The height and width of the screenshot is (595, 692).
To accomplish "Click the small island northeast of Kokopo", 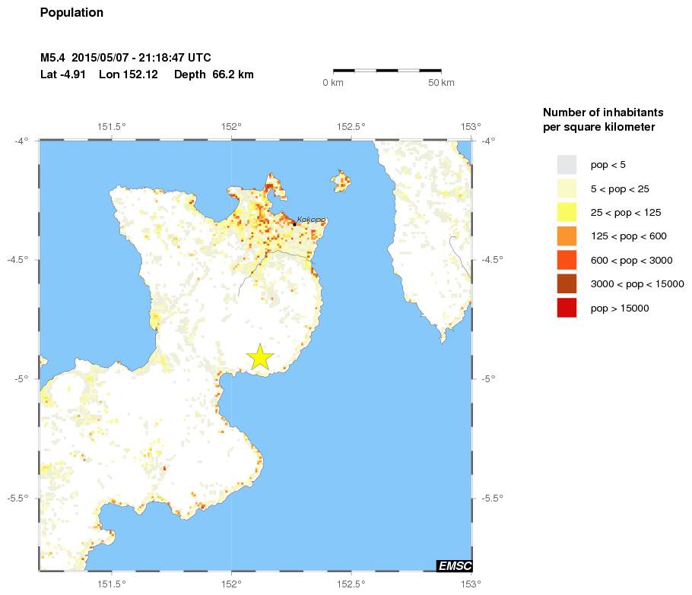I will (341, 181).
